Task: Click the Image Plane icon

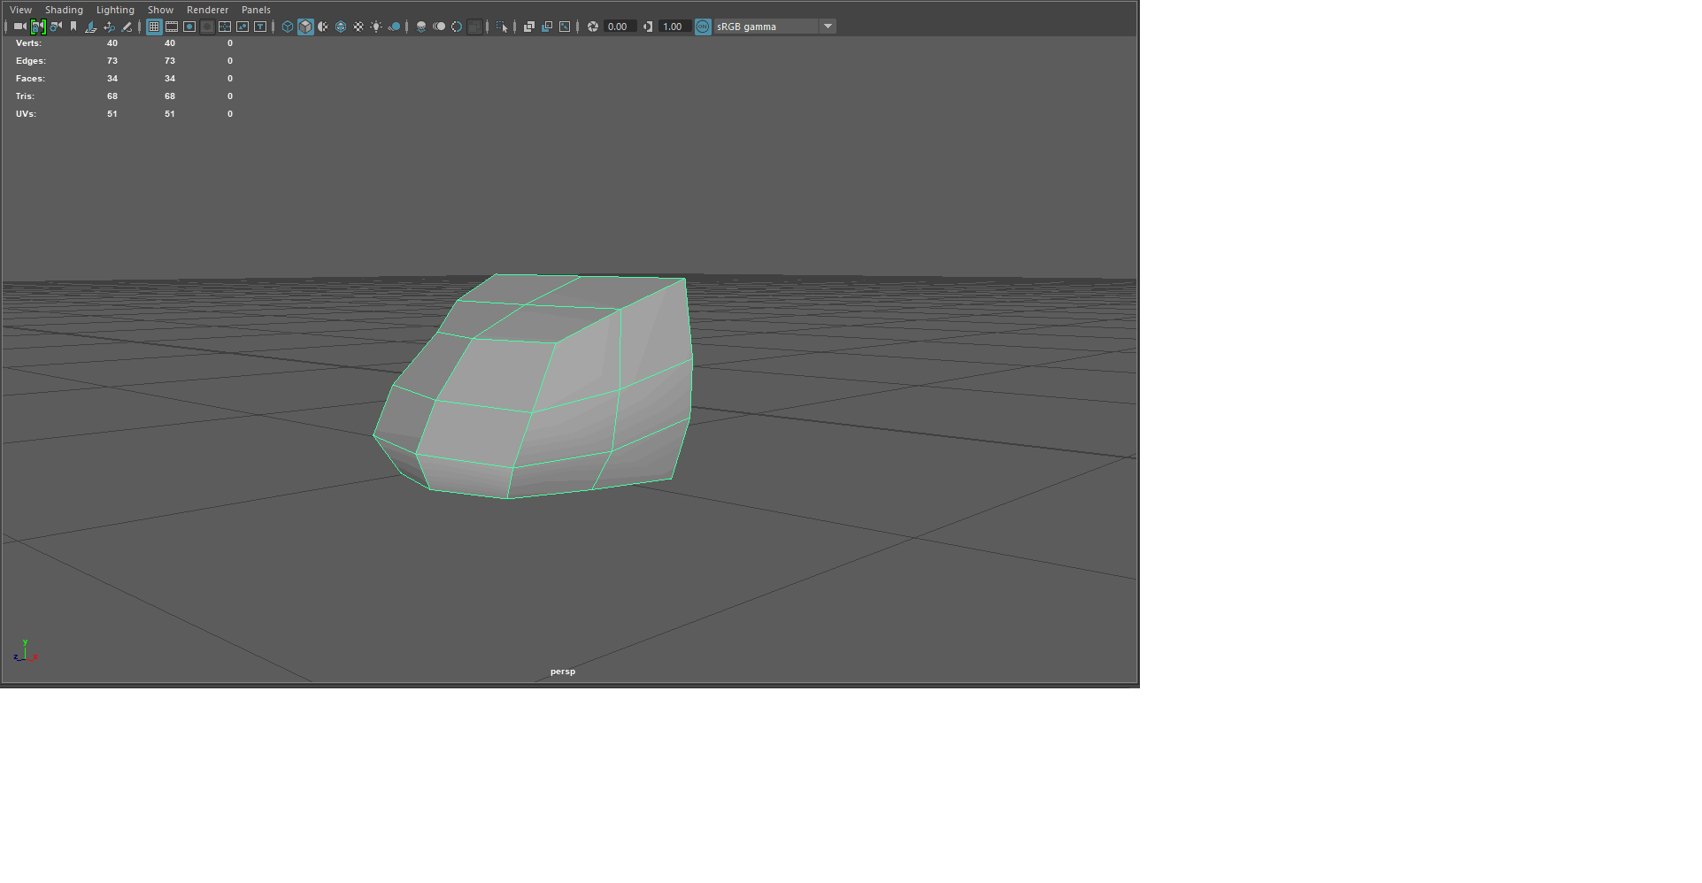Action: click(x=90, y=27)
